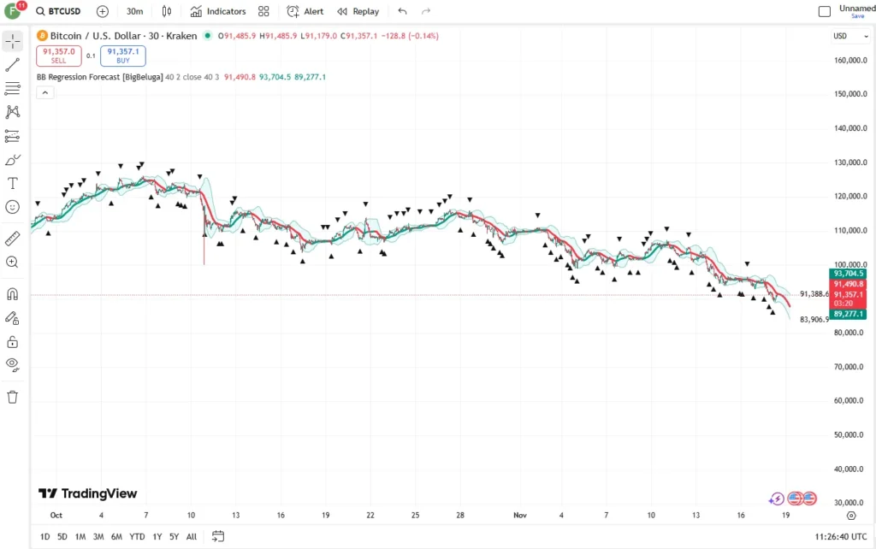Click the BB Regression Forecast indicator title
Image resolution: width=876 pixels, height=549 pixels.
pyautogui.click(x=100, y=77)
